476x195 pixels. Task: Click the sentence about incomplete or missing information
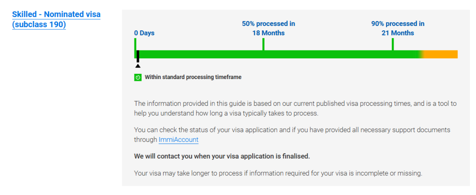click(278, 173)
